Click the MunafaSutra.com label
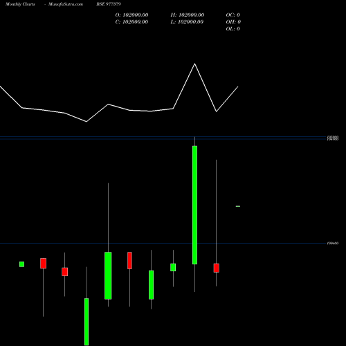The width and height of the screenshot is (346, 346). [66, 4]
